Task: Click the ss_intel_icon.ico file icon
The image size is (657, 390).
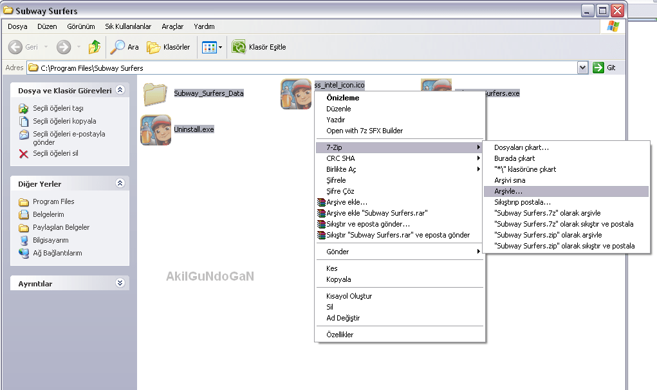Action: click(x=296, y=94)
